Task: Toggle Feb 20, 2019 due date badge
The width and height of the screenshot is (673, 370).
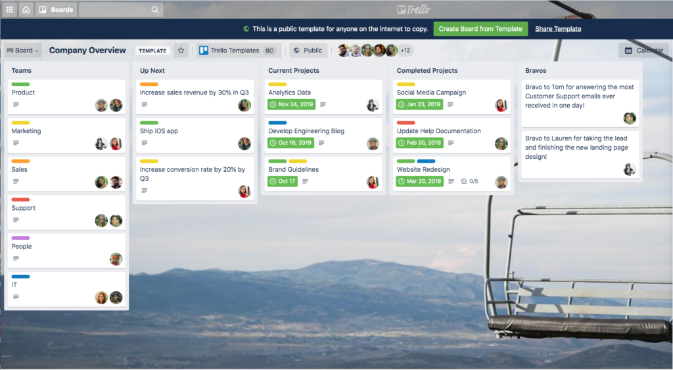Action: click(x=420, y=142)
